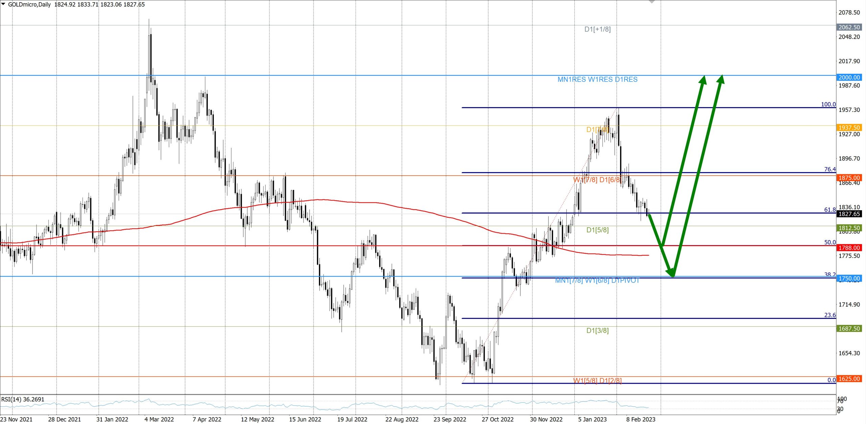Click the D1[3/8] level label
This screenshot has width=866, height=424.
(x=597, y=330)
